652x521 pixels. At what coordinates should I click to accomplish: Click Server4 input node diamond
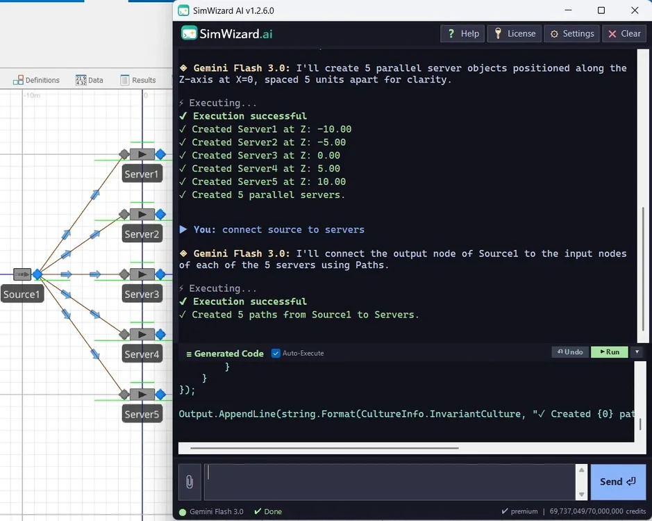[124, 334]
